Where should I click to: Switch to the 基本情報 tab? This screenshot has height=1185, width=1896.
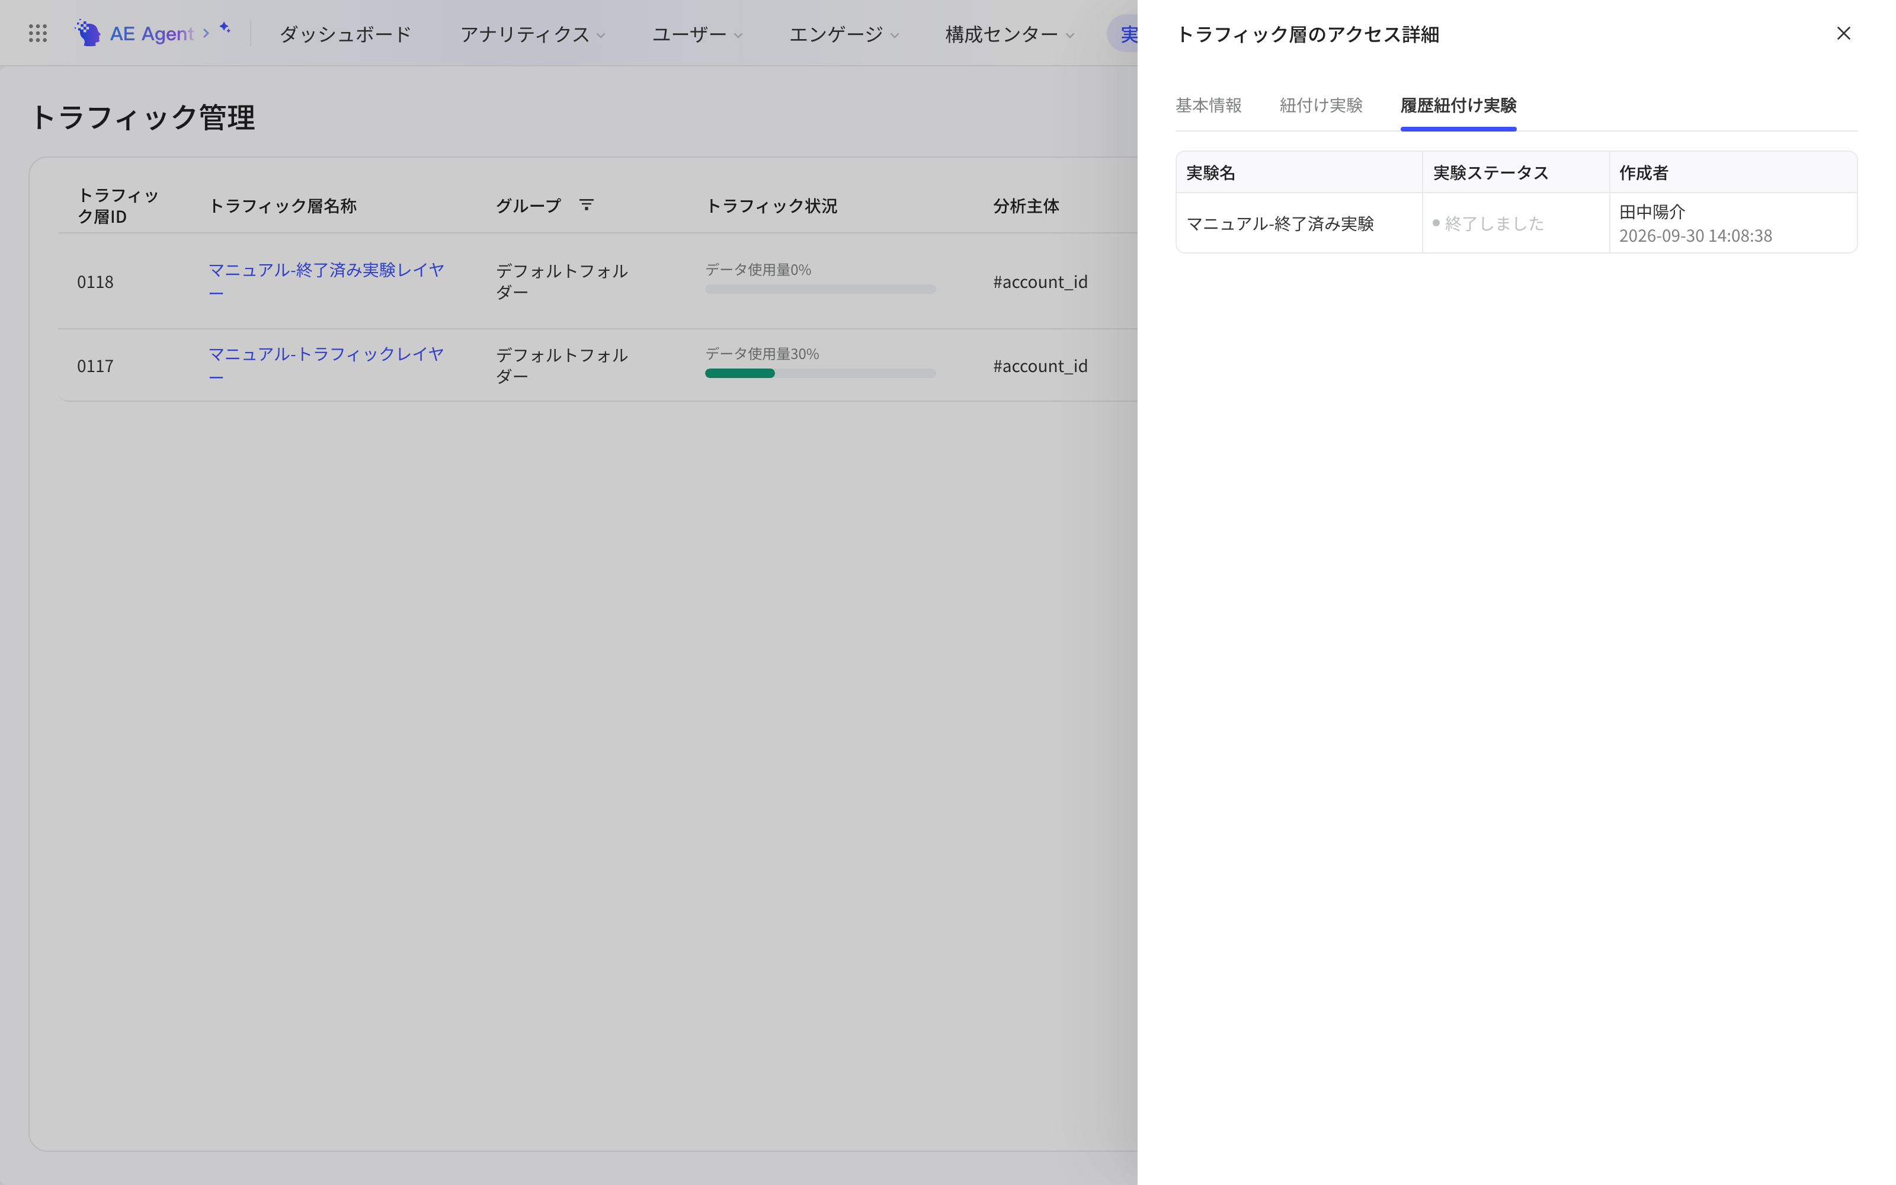click(1208, 105)
